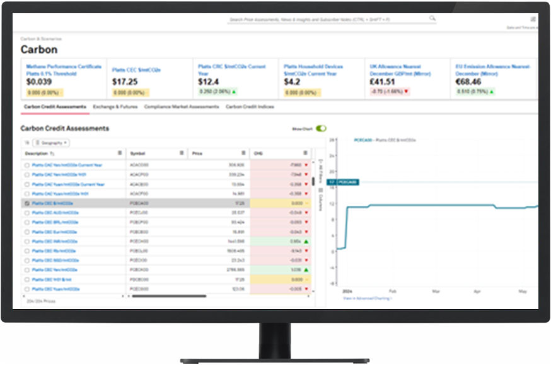Check the Platts CEC AUD/mtCO2e row checkbox

pyautogui.click(x=26, y=213)
